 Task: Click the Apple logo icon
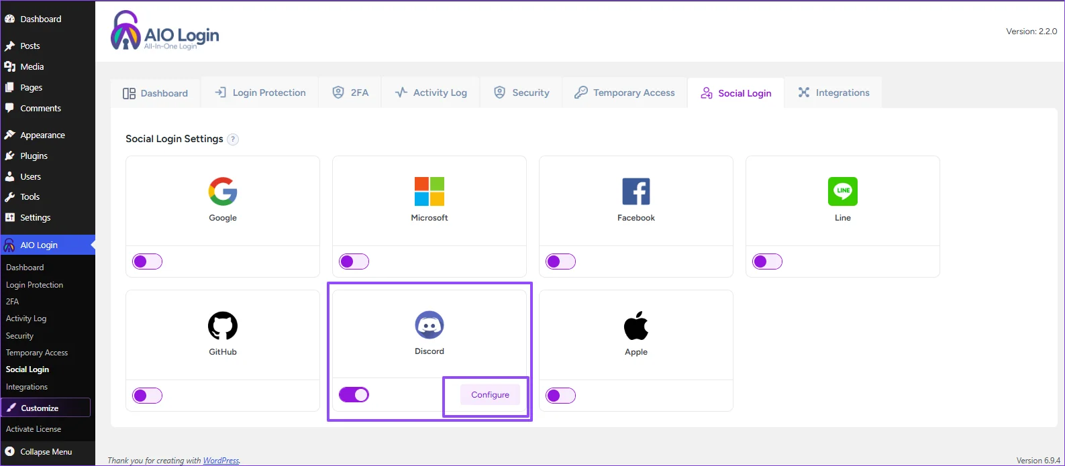pyautogui.click(x=636, y=325)
